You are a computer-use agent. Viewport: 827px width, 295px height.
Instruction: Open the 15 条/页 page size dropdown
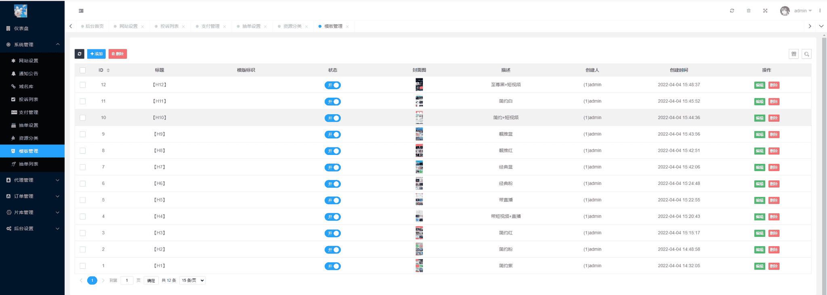(192, 280)
